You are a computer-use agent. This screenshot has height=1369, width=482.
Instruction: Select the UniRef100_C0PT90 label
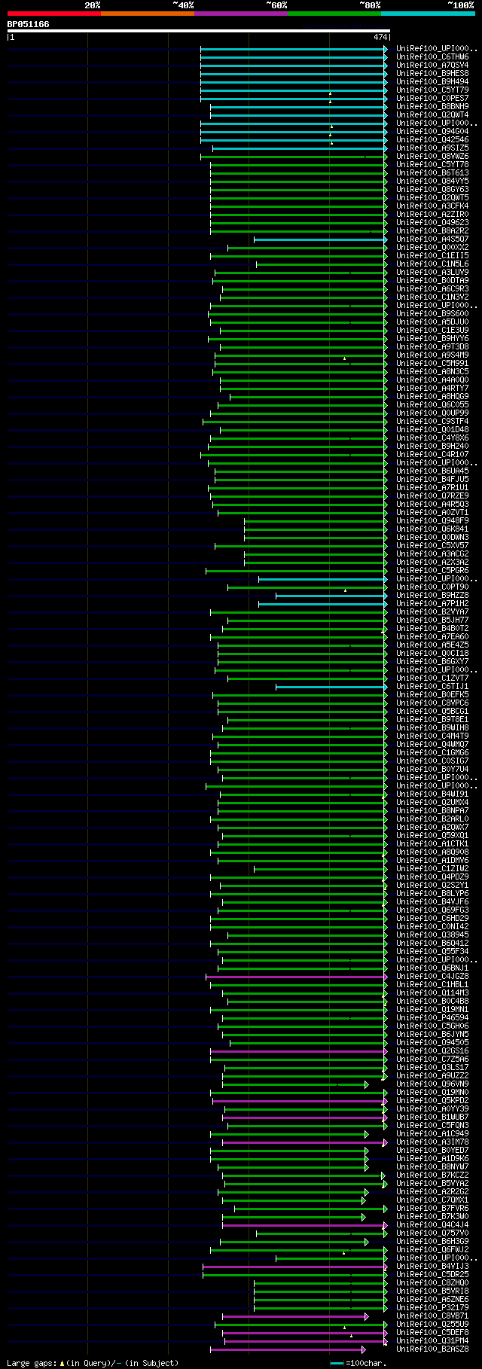coord(432,587)
